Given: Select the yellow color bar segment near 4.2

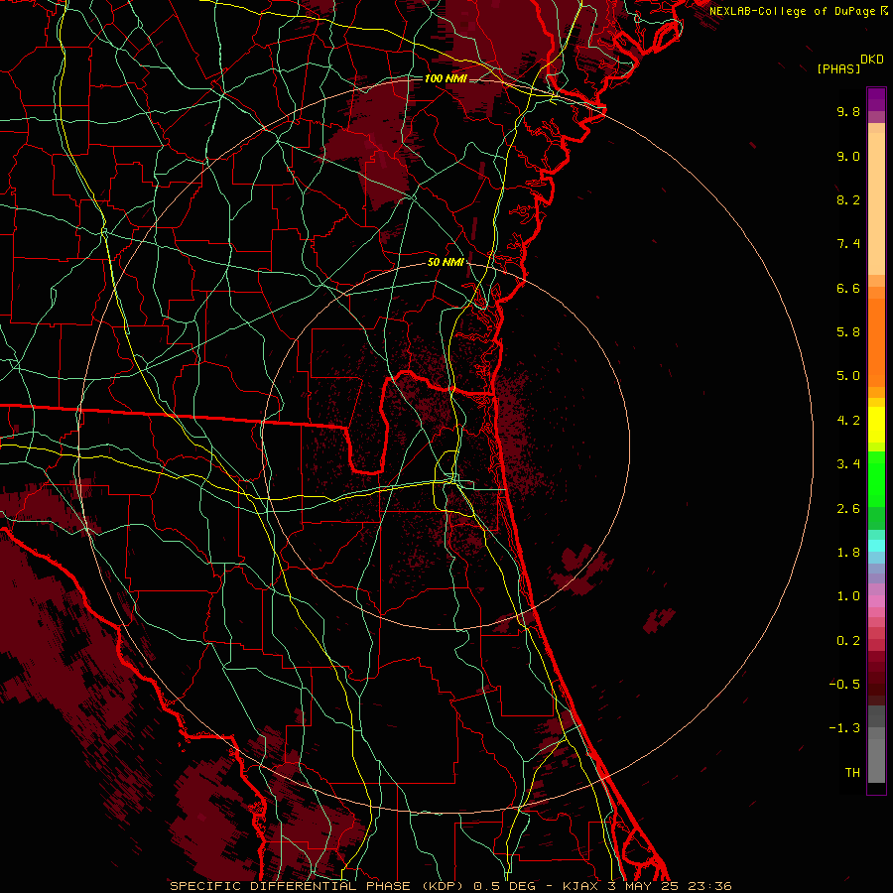Looking at the screenshot, I should point(876,425).
